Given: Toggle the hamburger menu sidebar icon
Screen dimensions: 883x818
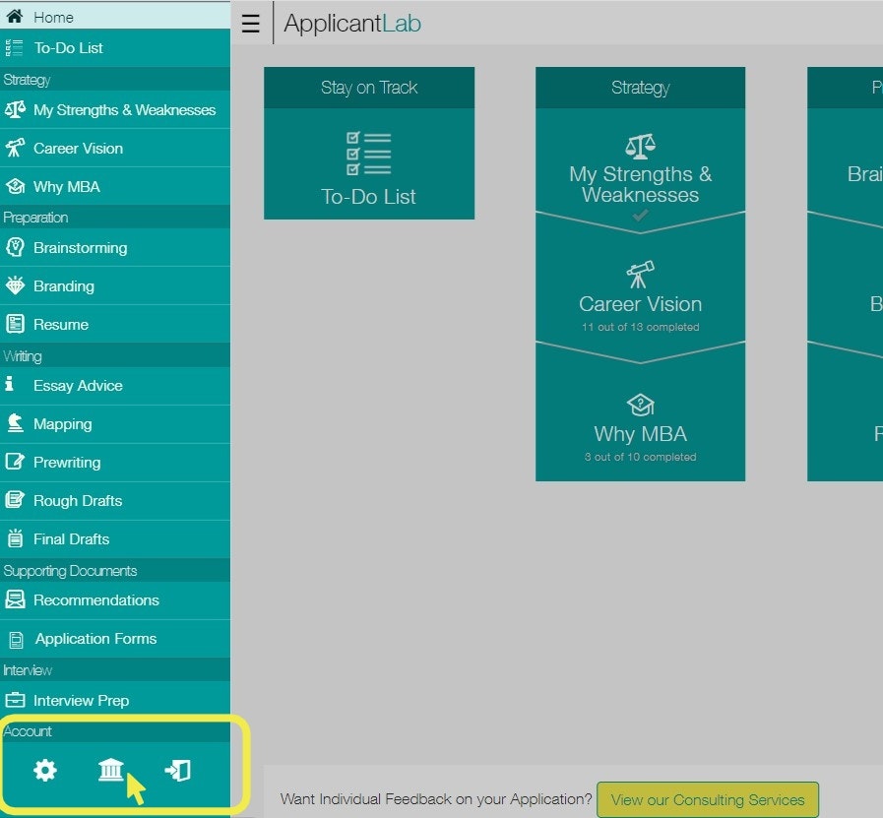Looking at the screenshot, I should click(x=251, y=25).
